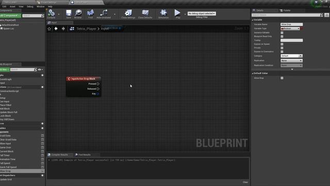Navigate back in graph history
The width and height of the screenshot is (330, 186).
56,29
